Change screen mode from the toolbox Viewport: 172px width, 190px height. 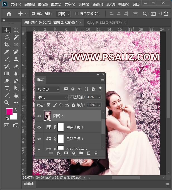16,125
